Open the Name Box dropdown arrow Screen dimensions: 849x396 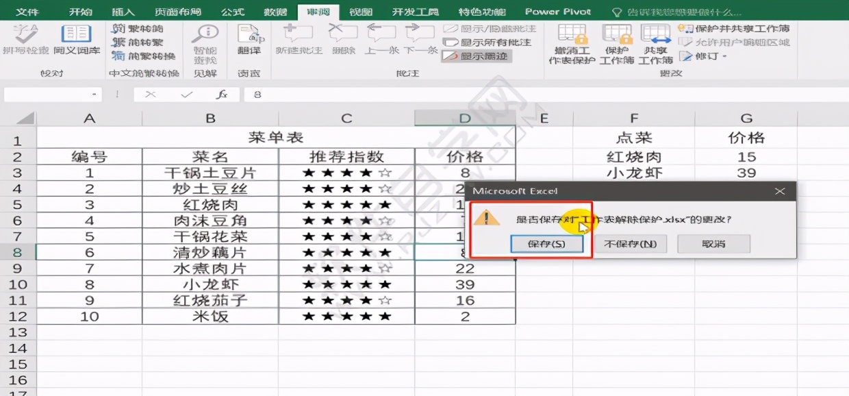click(x=94, y=96)
